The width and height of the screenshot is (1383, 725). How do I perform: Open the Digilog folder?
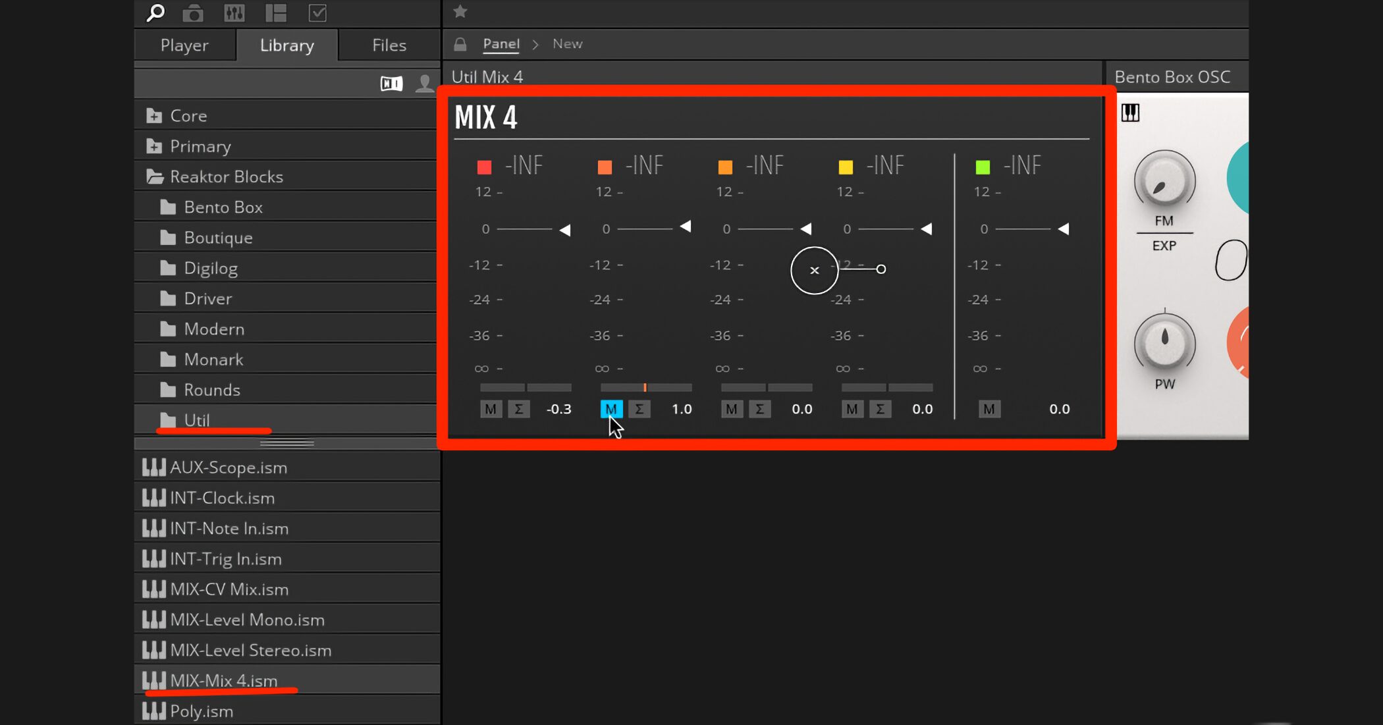click(x=286, y=268)
